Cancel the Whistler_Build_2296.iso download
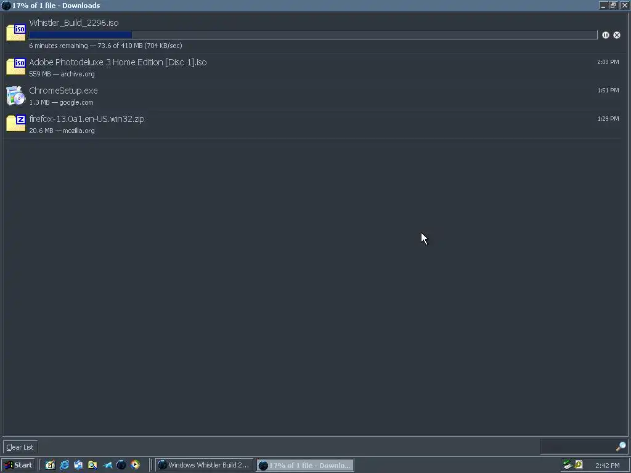The height and width of the screenshot is (473, 631). [x=616, y=35]
